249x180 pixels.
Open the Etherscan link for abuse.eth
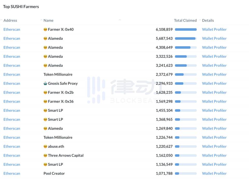coord(12,146)
